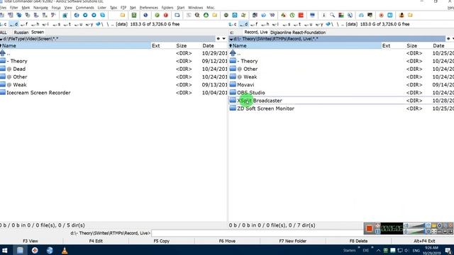Click the picture viewer toolbar icon
The width and height of the screenshot is (454, 255).
pyautogui.click(x=341, y=15)
